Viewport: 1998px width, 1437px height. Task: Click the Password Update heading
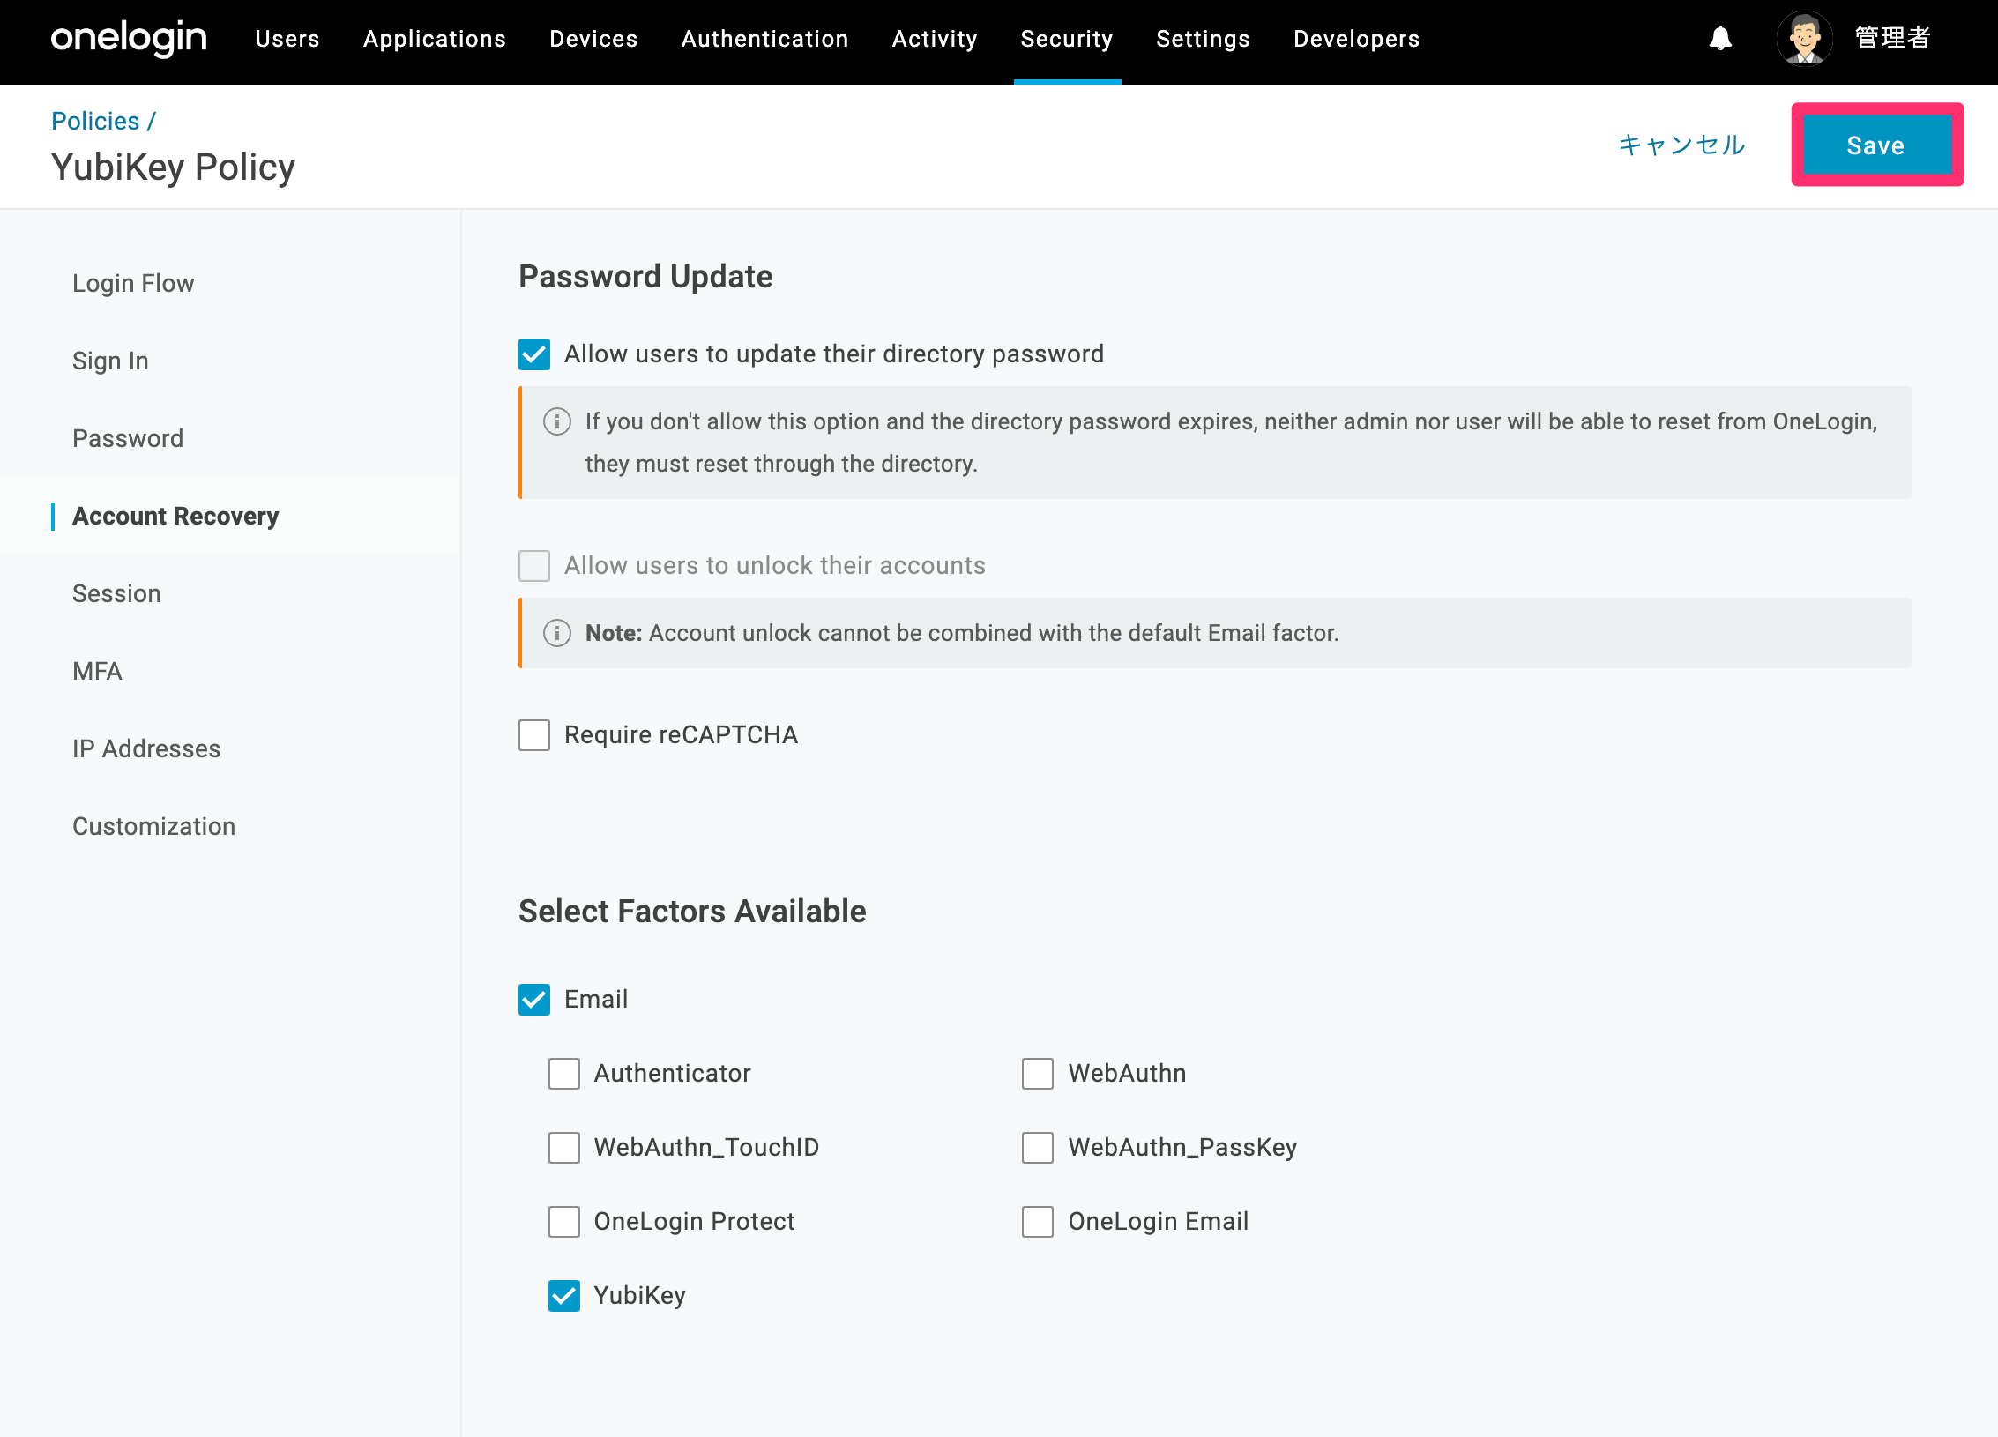pyautogui.click(x=645, y=277)
